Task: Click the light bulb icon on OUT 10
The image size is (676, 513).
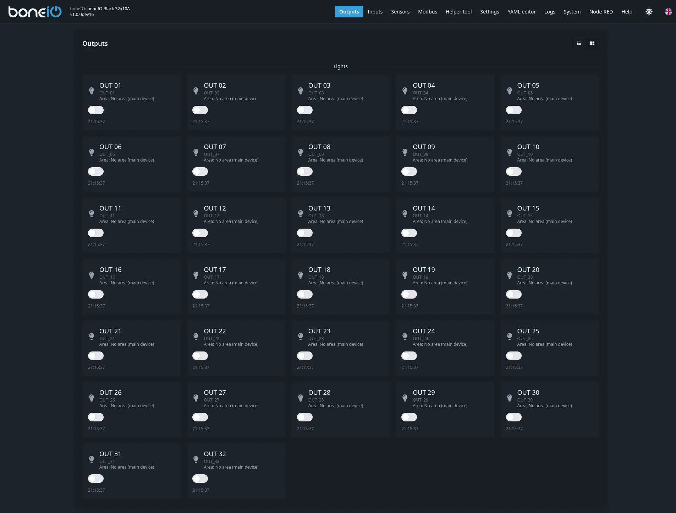Action: point(510,152)
